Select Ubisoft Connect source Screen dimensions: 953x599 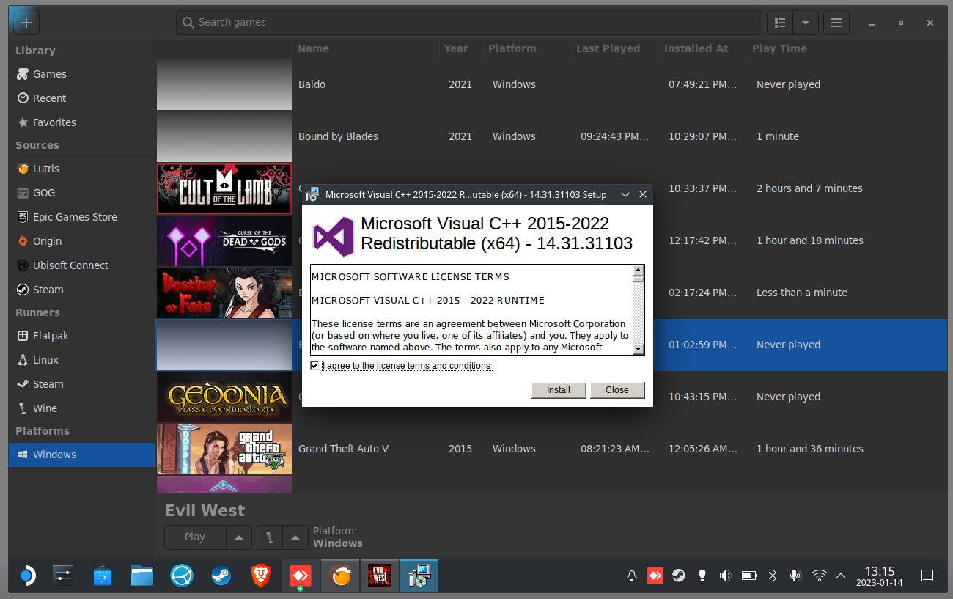[x=81, y=265]
